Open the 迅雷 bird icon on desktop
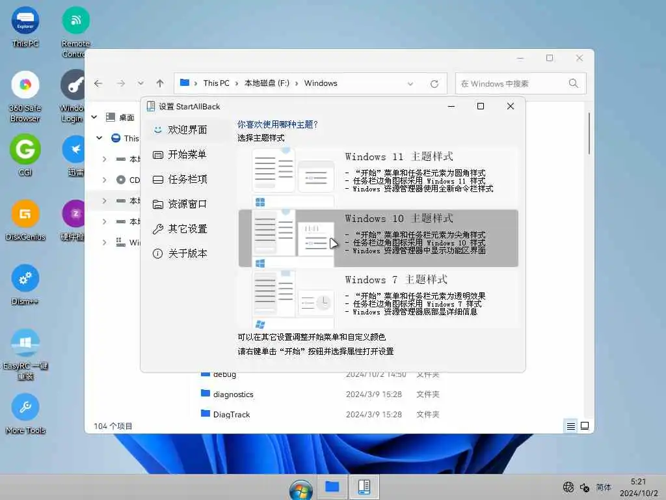Viewport: 666px width, 500px height. coord(74,155)
